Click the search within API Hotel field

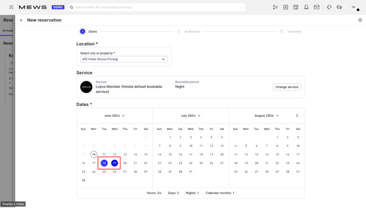[x=157, y=7]
